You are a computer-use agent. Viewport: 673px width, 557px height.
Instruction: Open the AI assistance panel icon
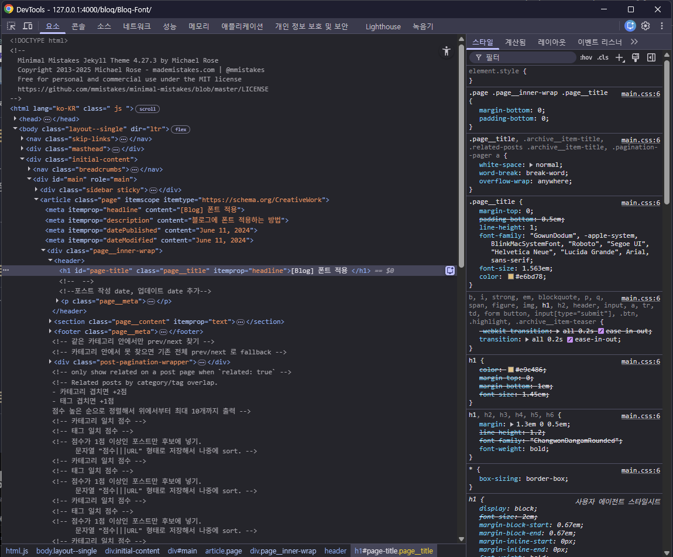click(x=630, y=26)
